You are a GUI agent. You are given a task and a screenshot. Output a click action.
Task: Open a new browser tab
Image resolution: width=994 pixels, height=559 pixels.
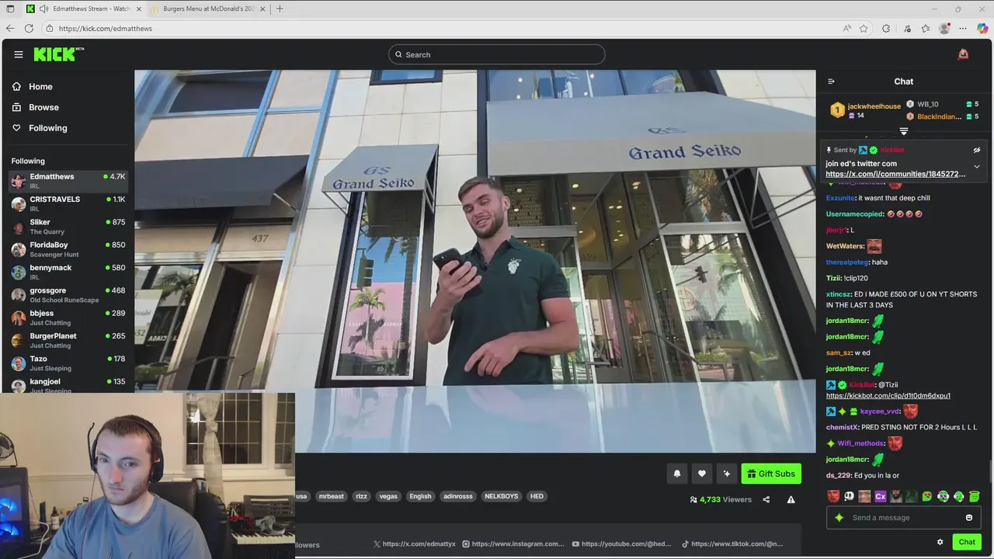280,9
